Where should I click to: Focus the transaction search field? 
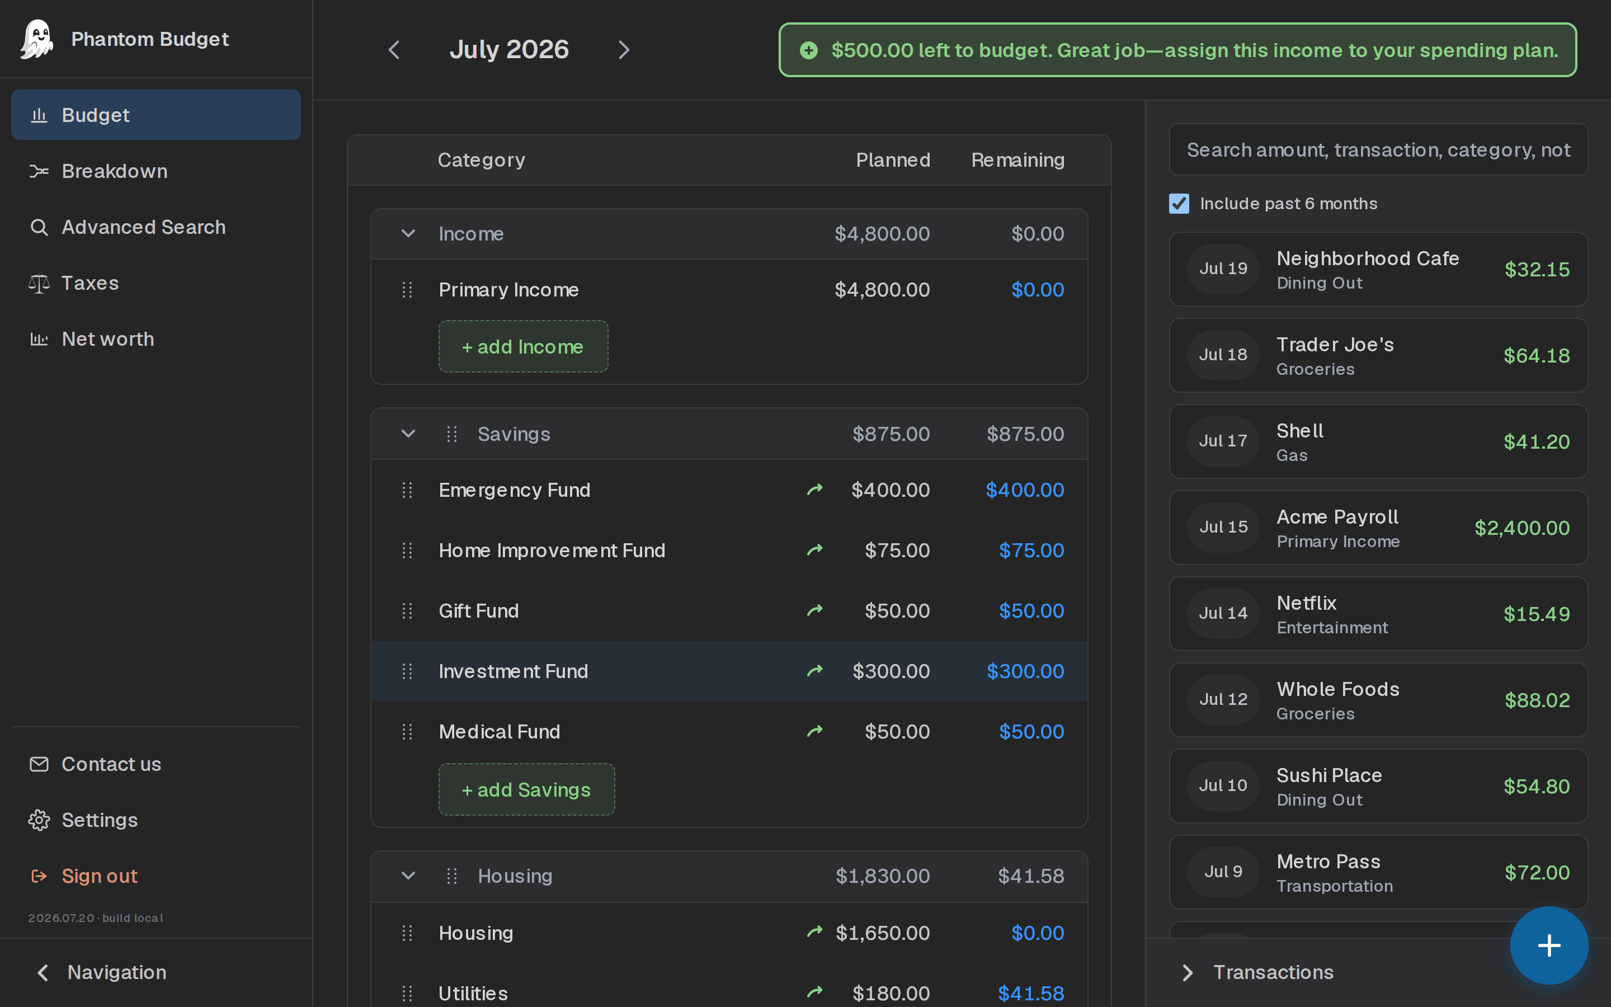(1378, 150)
